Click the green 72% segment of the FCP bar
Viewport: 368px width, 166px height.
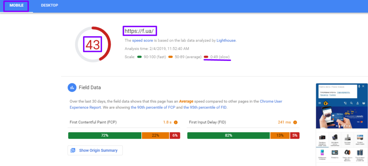[x=105, y=136]
